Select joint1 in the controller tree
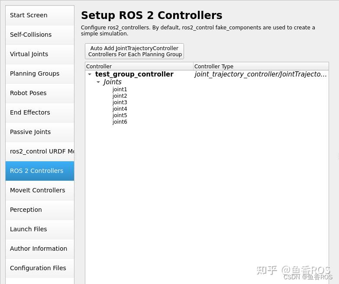339x284 pixels. pyautogui.click(x=119, y=89)
